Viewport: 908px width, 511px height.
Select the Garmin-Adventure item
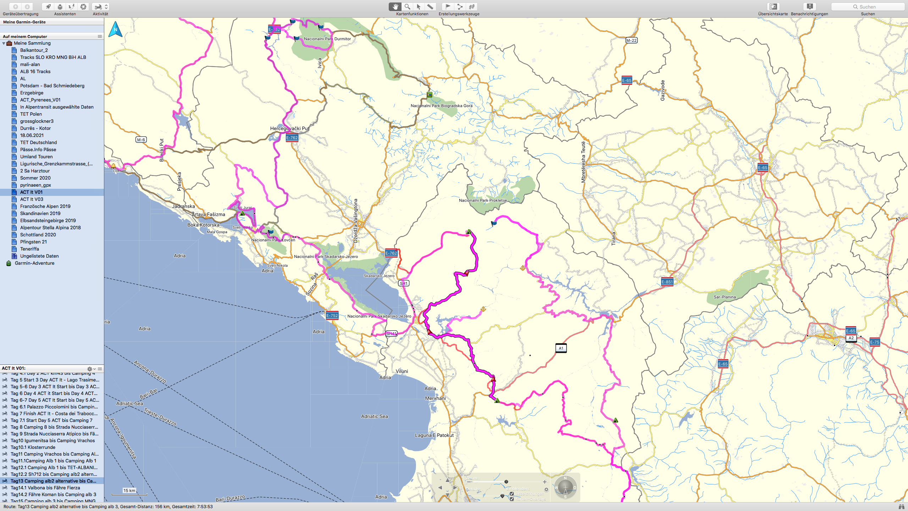52,263
